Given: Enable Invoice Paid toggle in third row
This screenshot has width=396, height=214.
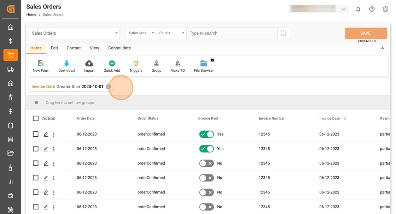Looking at the screenshot, I should pyautogui.click(x=206, y=163).
